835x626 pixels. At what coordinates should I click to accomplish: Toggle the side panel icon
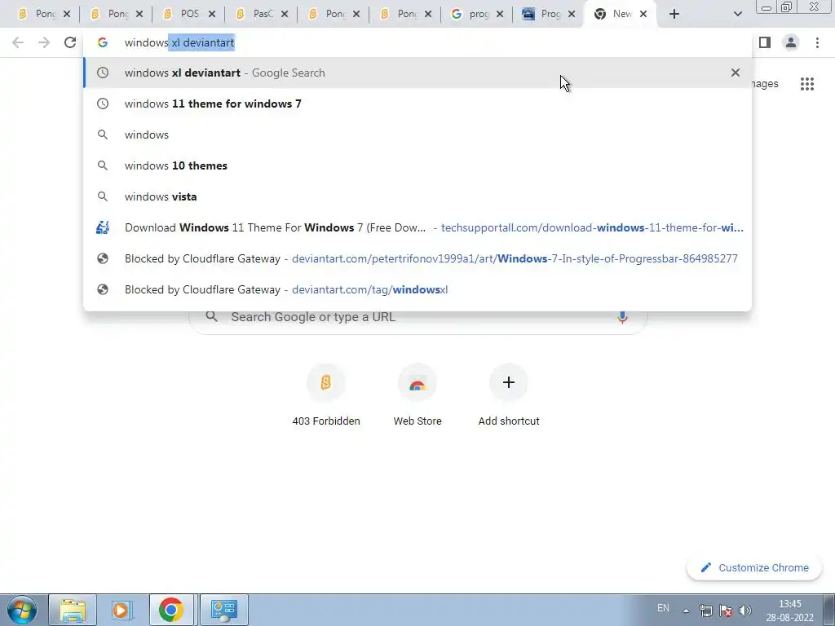pyautogui.click(x=765, y=42)
